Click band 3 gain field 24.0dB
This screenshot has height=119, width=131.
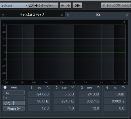[x=90, y=94]
